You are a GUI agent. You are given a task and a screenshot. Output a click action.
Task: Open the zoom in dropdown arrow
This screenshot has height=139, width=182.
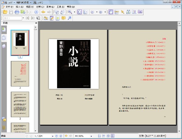(x=105, y=12)
